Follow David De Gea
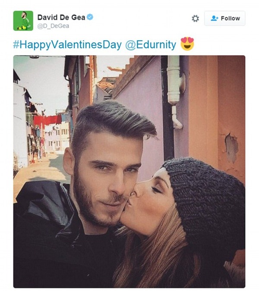Screen dimensions: 259x291 click(x=224, y=18)
